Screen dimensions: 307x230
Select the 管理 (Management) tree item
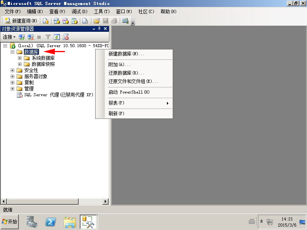coord(29,89)
